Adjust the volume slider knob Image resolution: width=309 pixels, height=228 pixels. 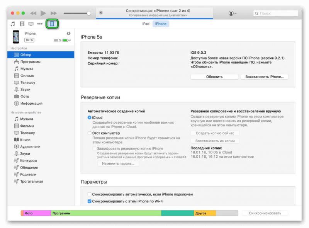point(89,13)
